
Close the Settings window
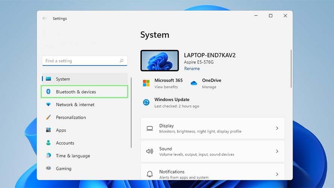tap(285, 15)
